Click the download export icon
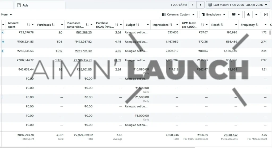 (x=248, y=15)
